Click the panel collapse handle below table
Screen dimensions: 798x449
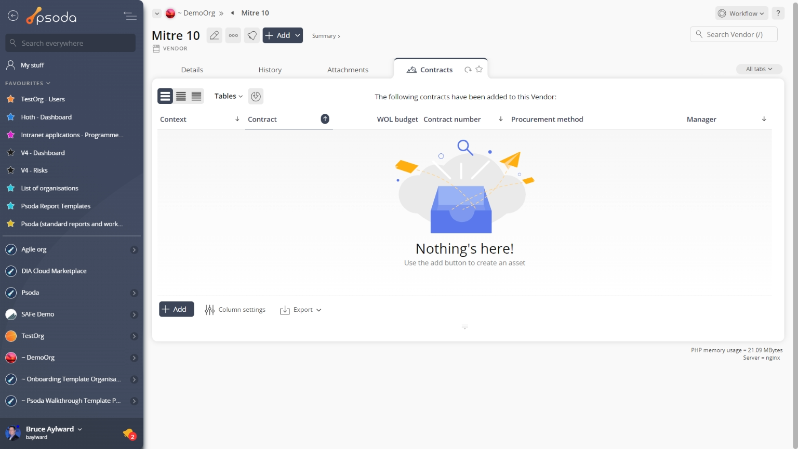click(464, 327)
